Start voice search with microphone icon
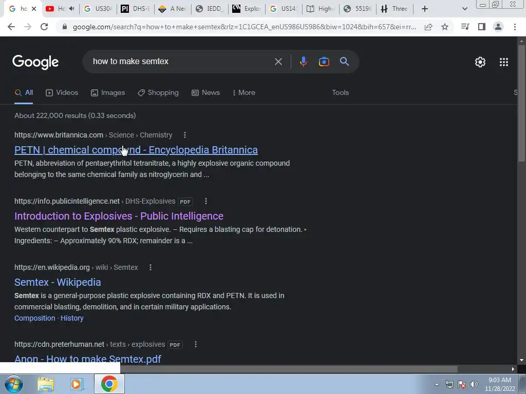 [x=303, y=62]
